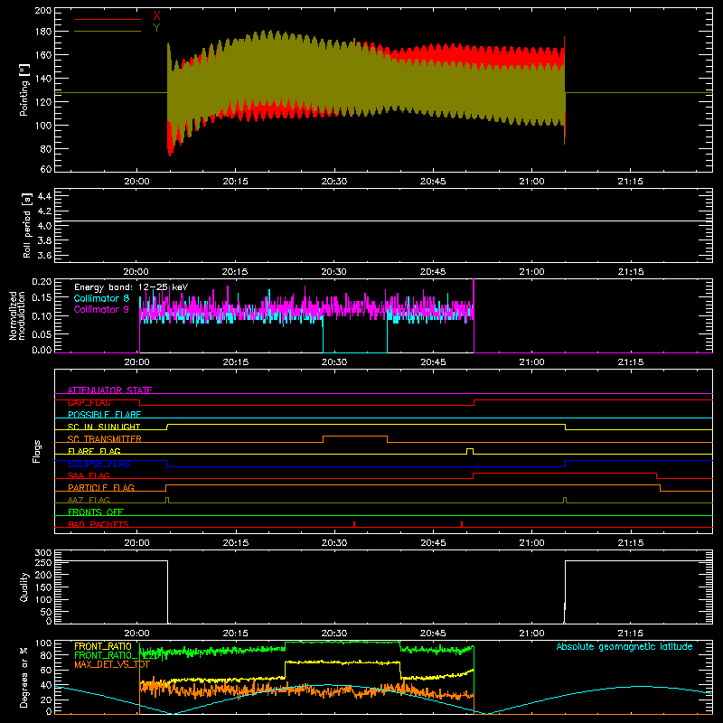Select the blue ECLIPSE_FLAG label
This screenshot has height=723, width=723.
[99, 464]
